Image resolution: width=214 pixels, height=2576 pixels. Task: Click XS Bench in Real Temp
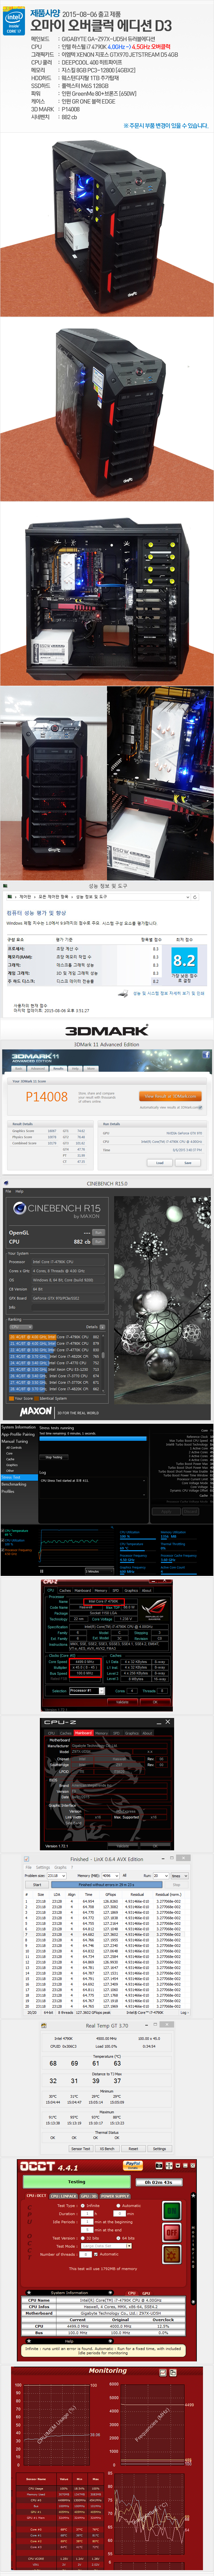pyautogui.click(x=108, y=2149)
